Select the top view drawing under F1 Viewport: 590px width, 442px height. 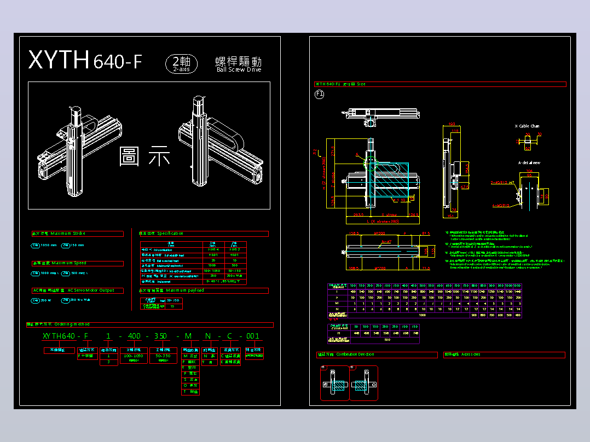tap(380, 117)
